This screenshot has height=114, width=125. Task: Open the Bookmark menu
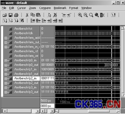(x=60, y=8)
